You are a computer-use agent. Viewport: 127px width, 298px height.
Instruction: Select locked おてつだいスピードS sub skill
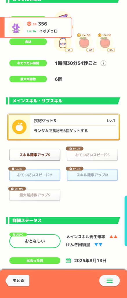[x=92, y=155]
